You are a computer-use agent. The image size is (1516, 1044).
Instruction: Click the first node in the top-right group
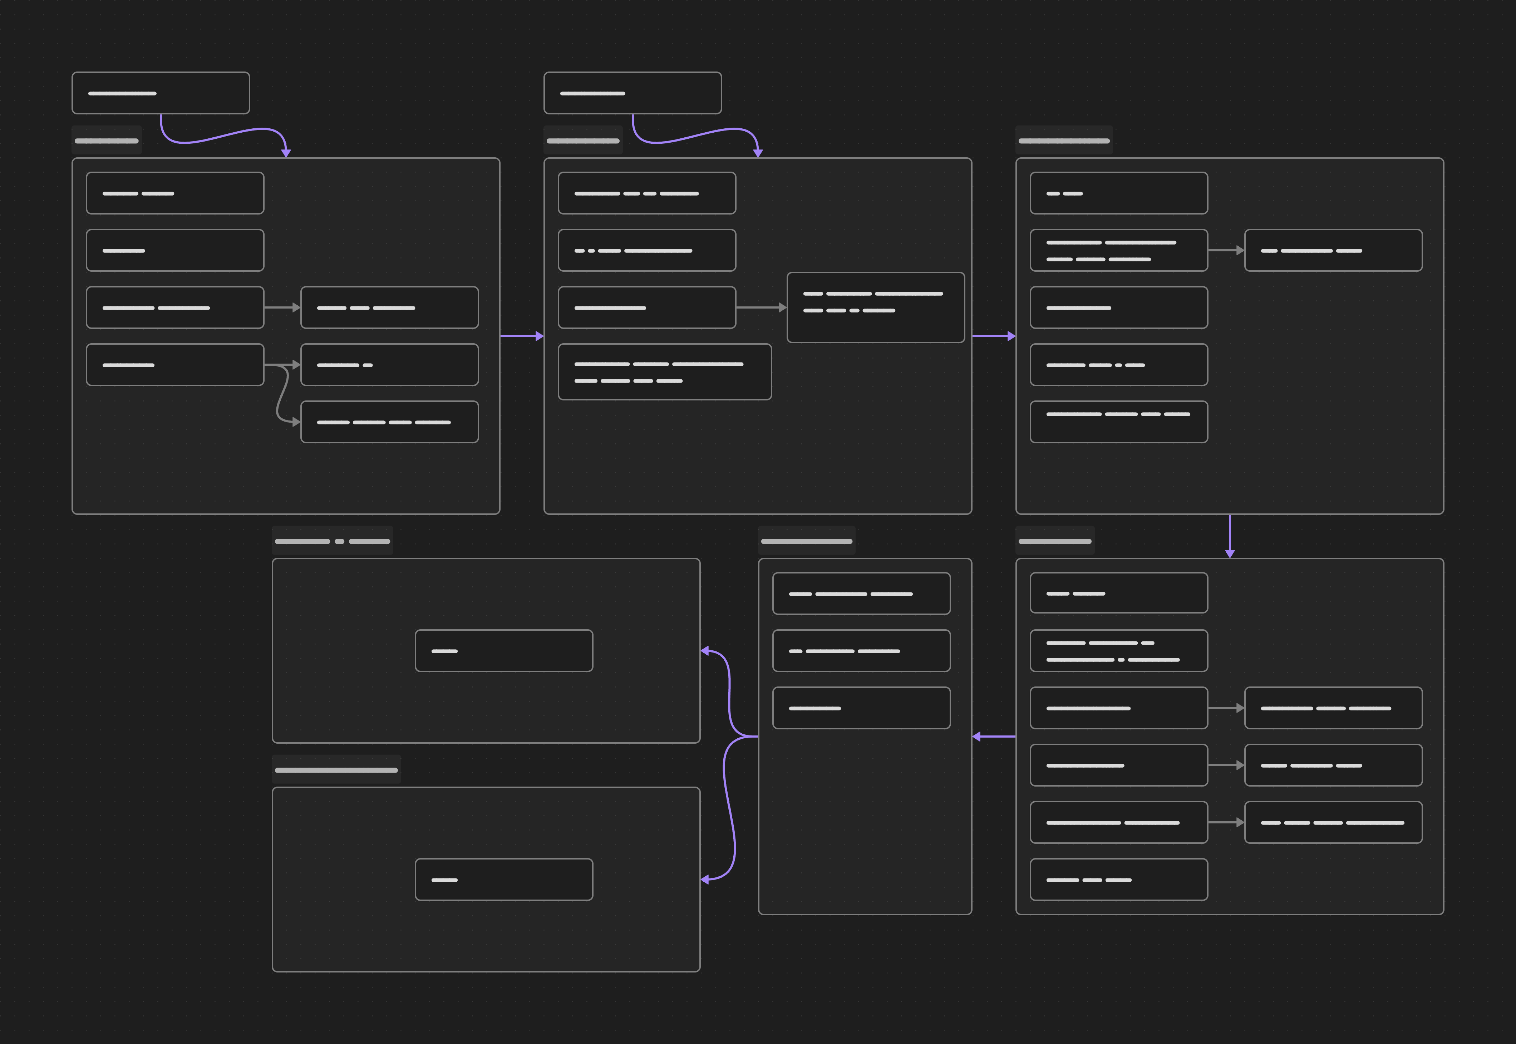1118,193
